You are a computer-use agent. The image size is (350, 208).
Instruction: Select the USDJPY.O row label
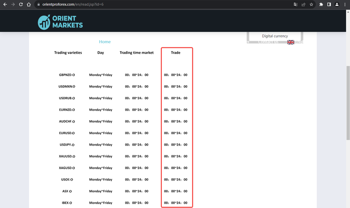pos(67,145)
